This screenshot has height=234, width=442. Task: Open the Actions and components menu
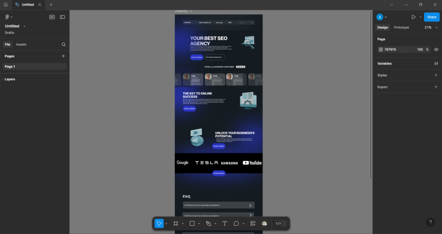[253, 223]
